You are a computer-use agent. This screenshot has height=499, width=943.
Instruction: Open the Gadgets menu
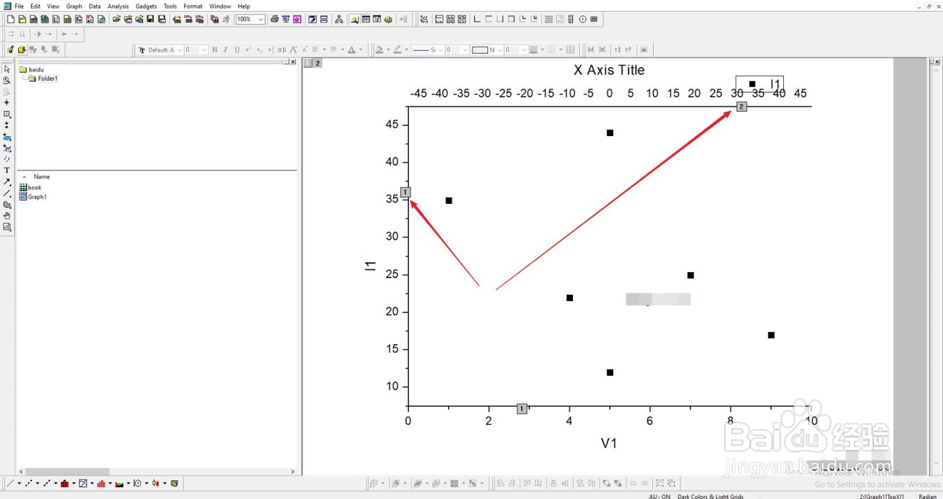(146, 6)
